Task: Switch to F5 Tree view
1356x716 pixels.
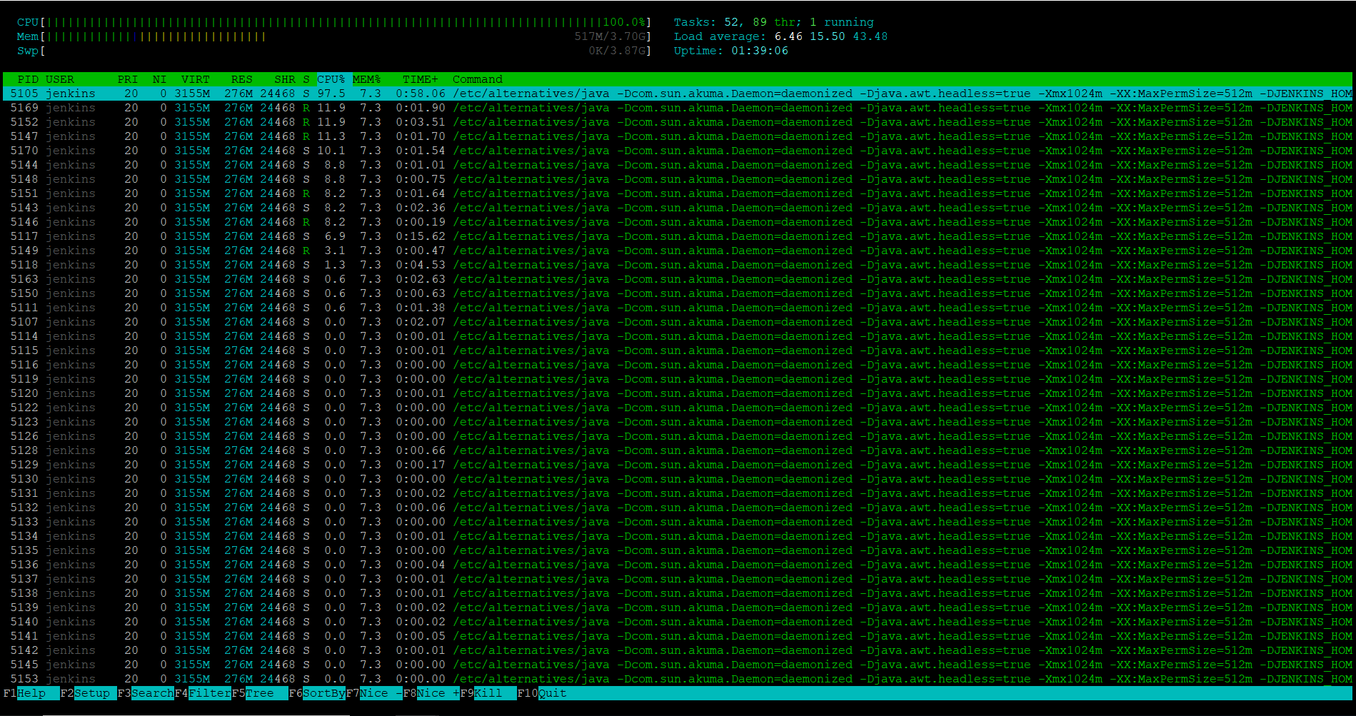Action: pos(260,693)
